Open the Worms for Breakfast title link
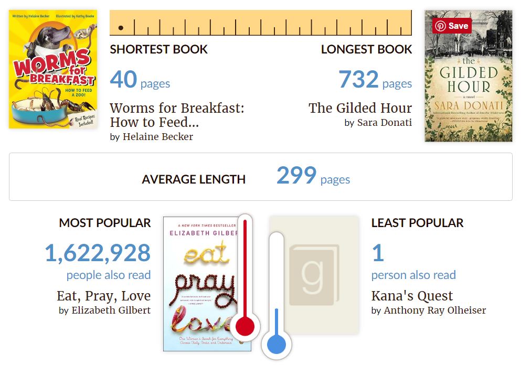This screenshot has width=531, height=365. (x=177, y=115)
